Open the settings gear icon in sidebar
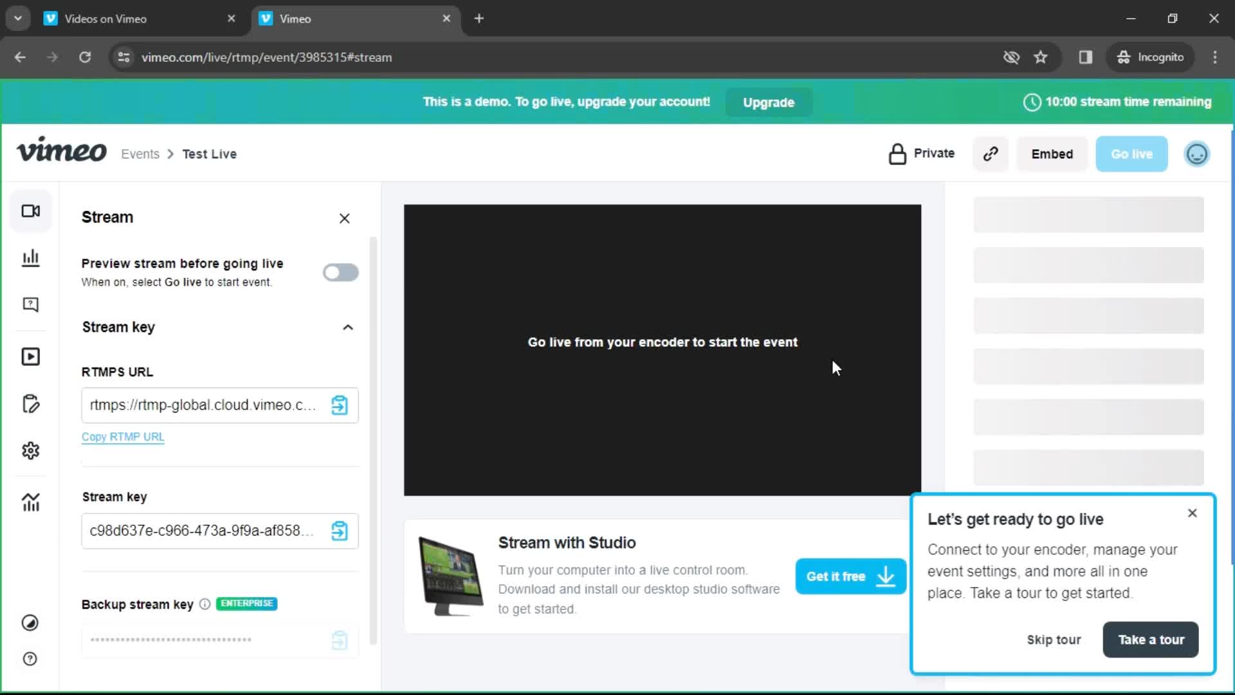1235x695 pixels. (x=30, y=450)
